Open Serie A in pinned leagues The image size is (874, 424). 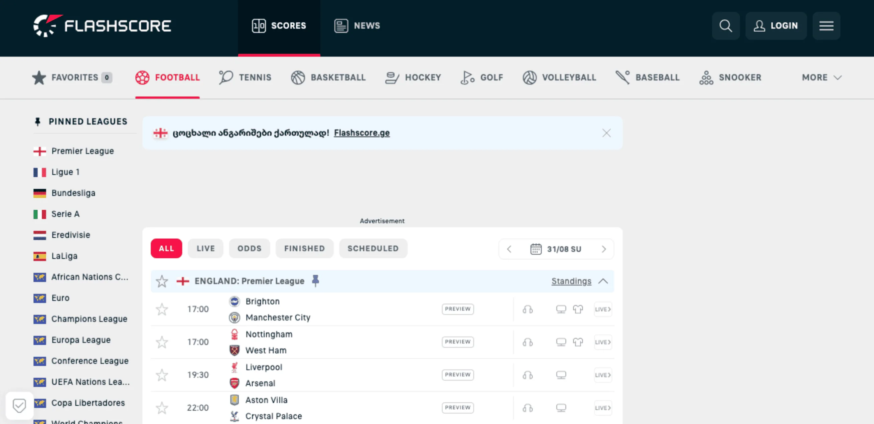pyautogui.click(x=57, y=214)
